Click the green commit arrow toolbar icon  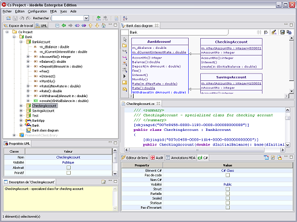tap(99, 18)
